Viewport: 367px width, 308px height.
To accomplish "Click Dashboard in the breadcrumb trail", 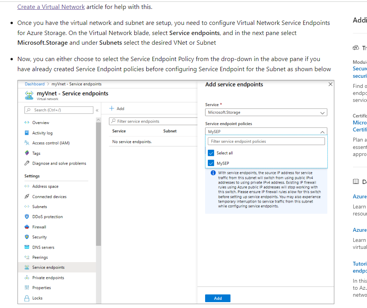I will 34,84.
